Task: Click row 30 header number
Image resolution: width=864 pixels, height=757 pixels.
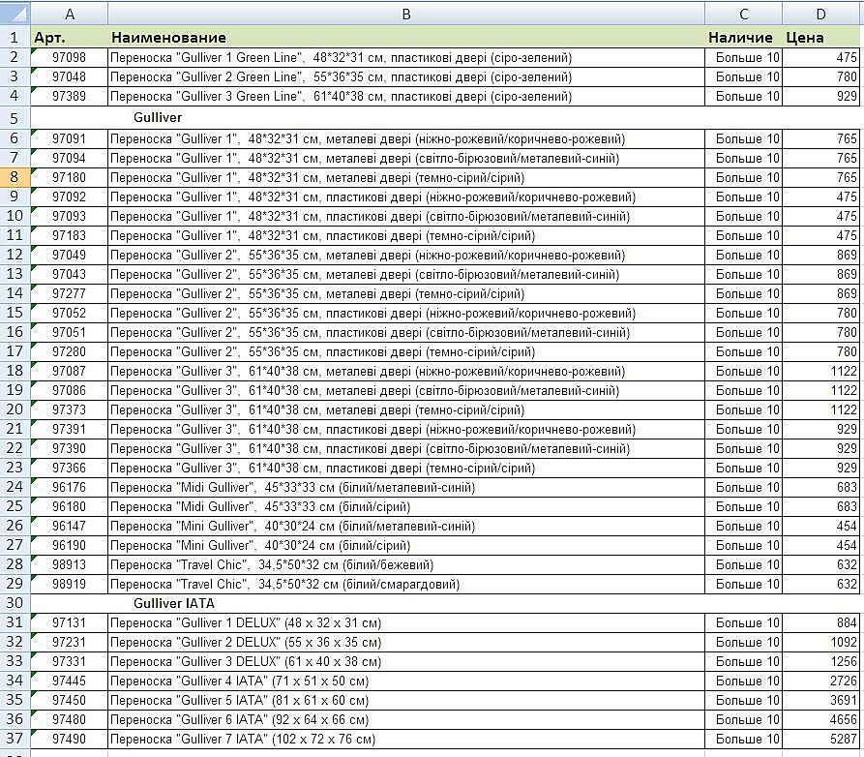Action: point(15,603)
